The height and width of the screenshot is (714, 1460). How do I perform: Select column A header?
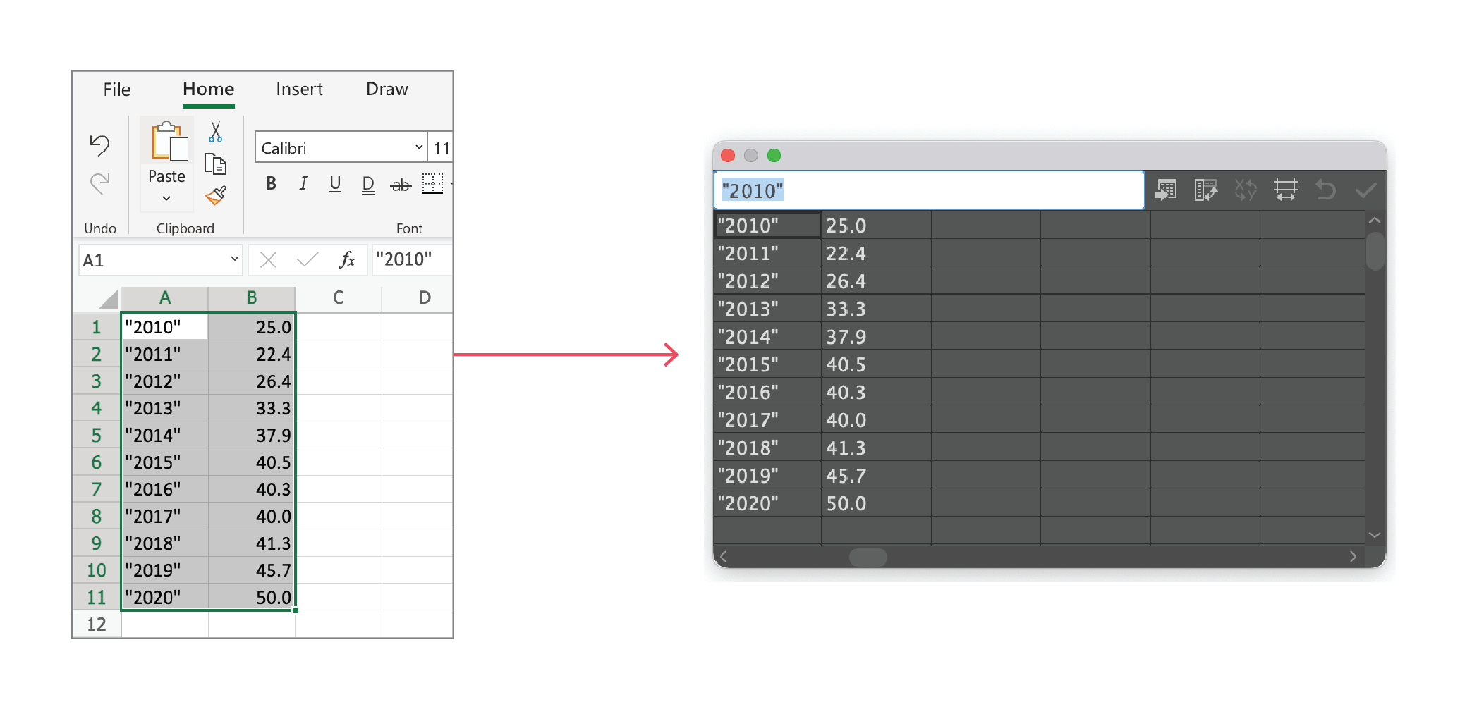(164, 298)
